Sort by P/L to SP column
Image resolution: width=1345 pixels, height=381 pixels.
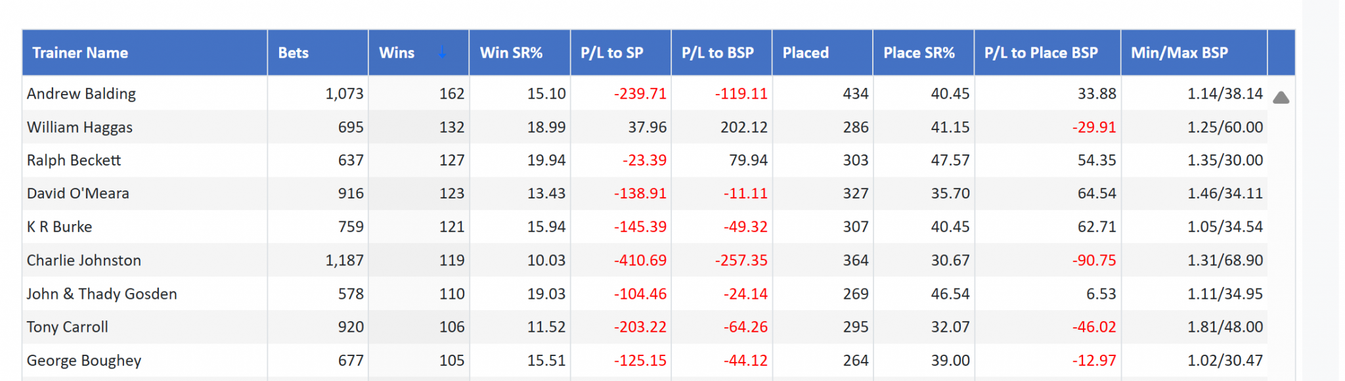(611, 53)
